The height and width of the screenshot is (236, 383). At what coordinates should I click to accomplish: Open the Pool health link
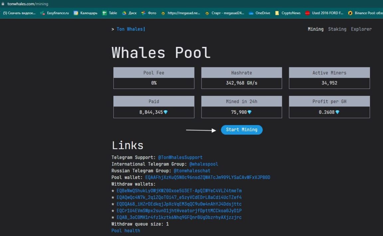[x=126, y=231]
